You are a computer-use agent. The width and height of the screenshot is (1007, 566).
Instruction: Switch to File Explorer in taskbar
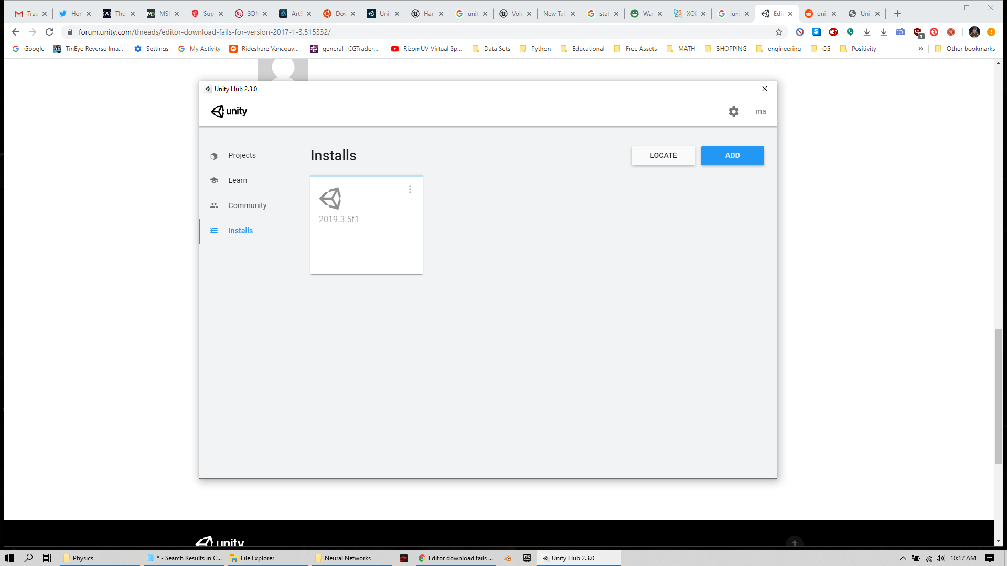257,558
